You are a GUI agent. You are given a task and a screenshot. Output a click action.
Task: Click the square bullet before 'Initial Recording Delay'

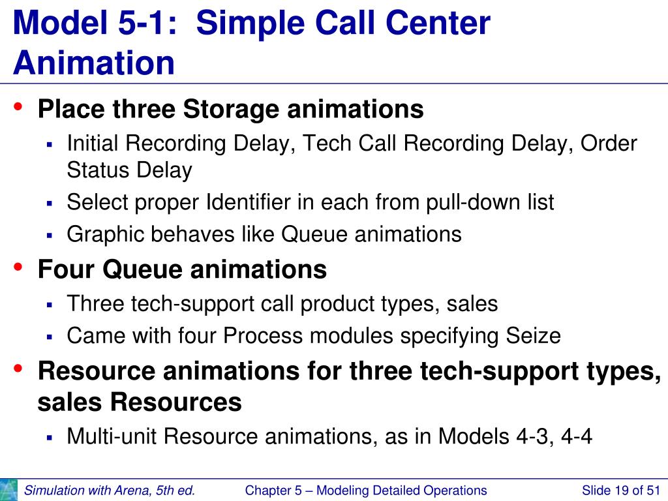[x=50, y=145]
